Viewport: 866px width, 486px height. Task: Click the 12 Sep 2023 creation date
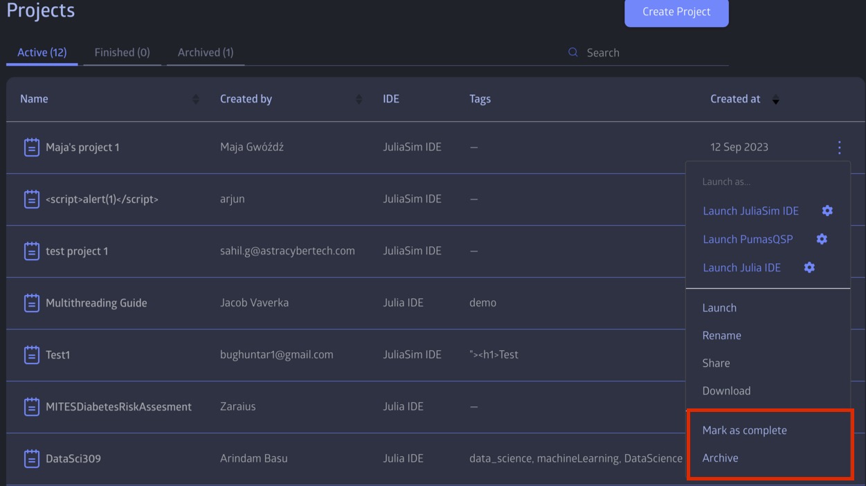pyautogui.click(x=739, y=147)
